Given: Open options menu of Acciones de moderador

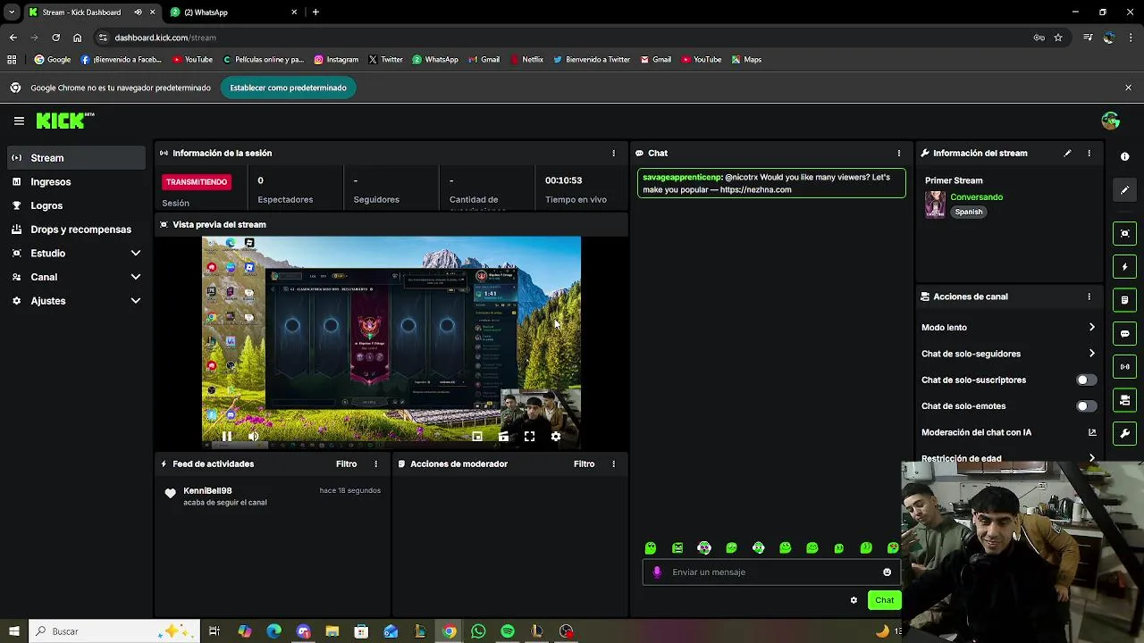Looking at the screenshot, I should click(613, 463).
